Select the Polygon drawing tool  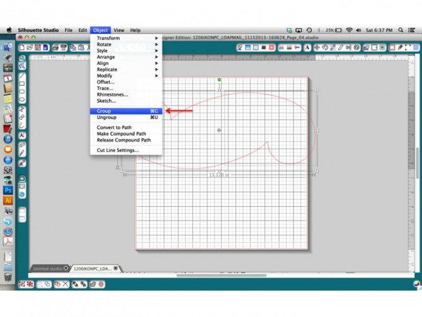(x=22, y=110)
